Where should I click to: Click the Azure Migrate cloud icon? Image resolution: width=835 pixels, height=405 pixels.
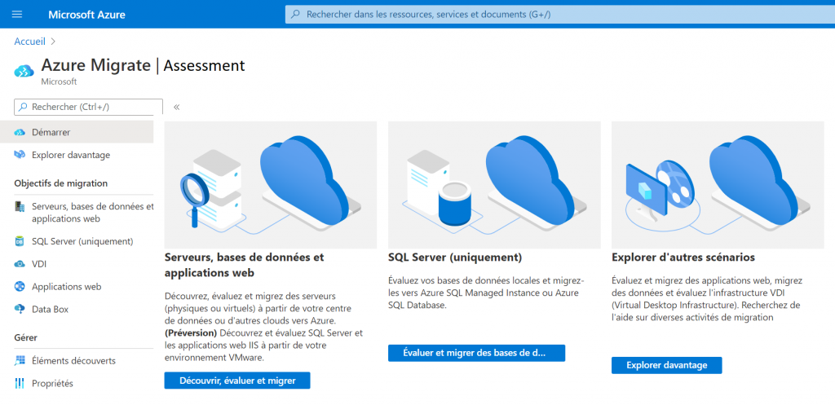pyautogui.click(x=24, y=71)
